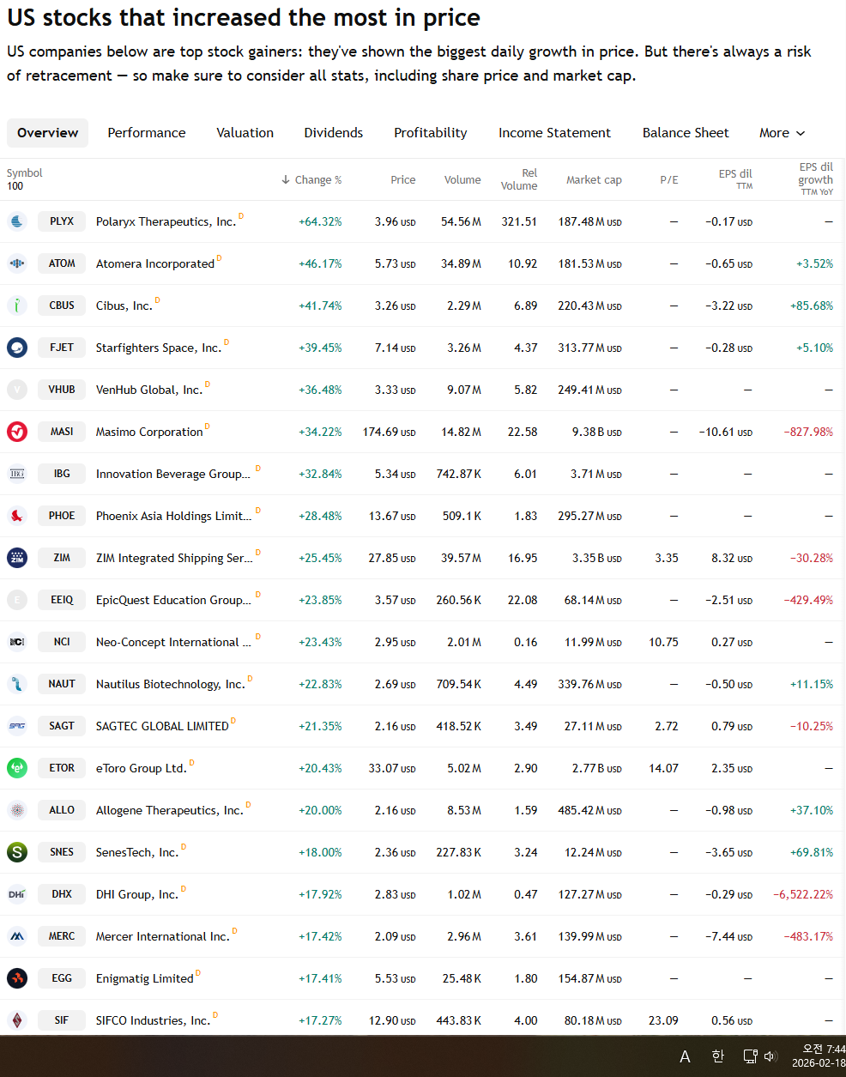Image resolution: width=846 pixels, height=1077 pixels.
Task: Select the SenesTech green S logo icon
Action: (17, 852)
